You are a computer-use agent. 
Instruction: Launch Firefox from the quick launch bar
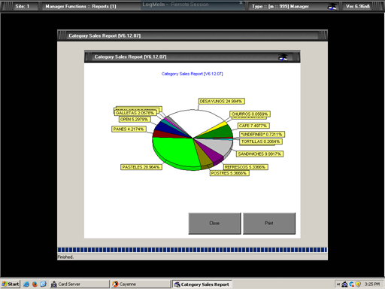point(35,284)
